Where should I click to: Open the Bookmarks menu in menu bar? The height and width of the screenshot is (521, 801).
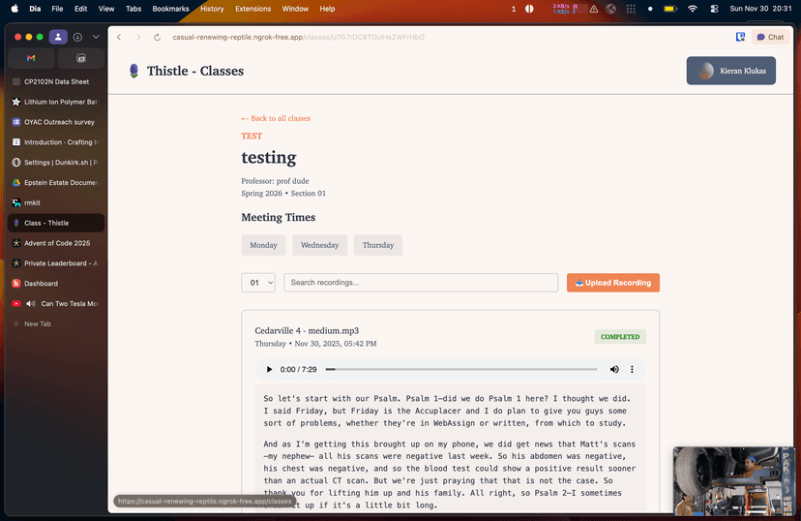(x=170, y=9)
